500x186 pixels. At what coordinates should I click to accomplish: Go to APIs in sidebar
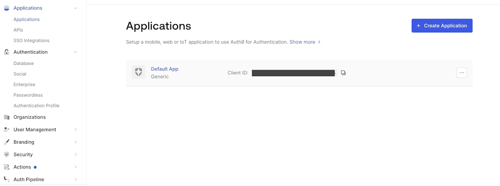pos(18,30)
